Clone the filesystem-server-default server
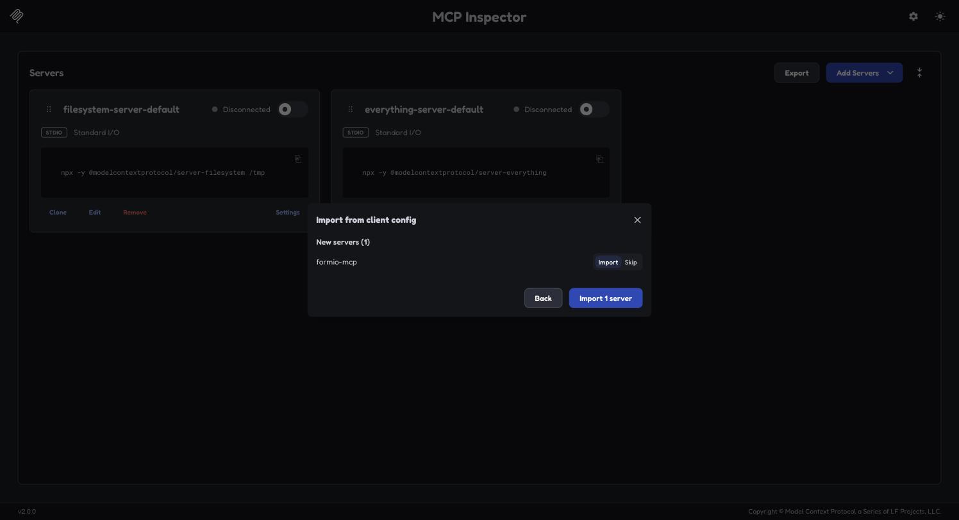 [58, 212]
